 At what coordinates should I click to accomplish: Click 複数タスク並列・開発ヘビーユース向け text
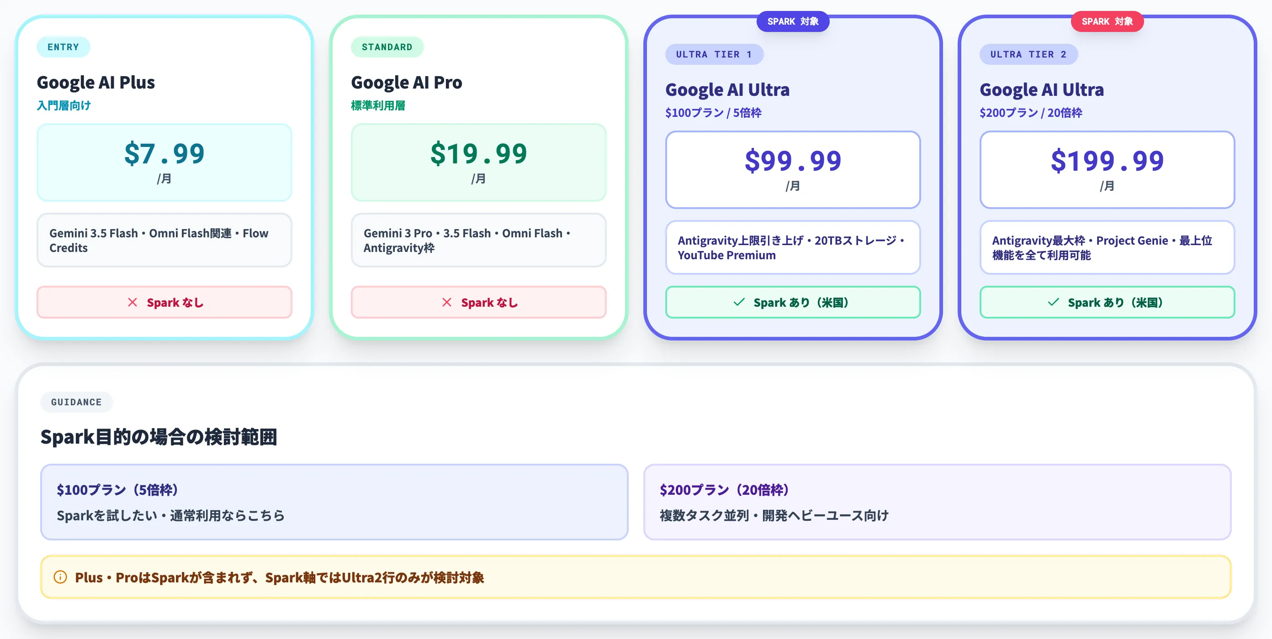(774, 516)
